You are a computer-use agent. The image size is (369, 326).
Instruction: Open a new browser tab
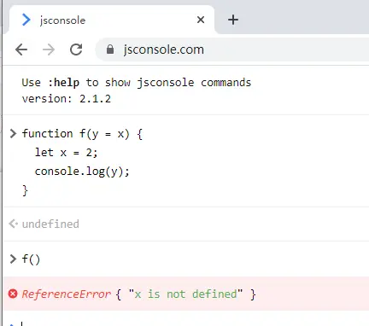click(x=233, y=20)
